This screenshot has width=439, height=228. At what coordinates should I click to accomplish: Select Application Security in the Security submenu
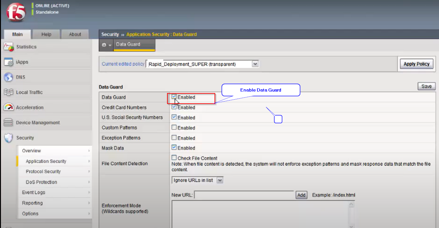[x=46, y=161]
